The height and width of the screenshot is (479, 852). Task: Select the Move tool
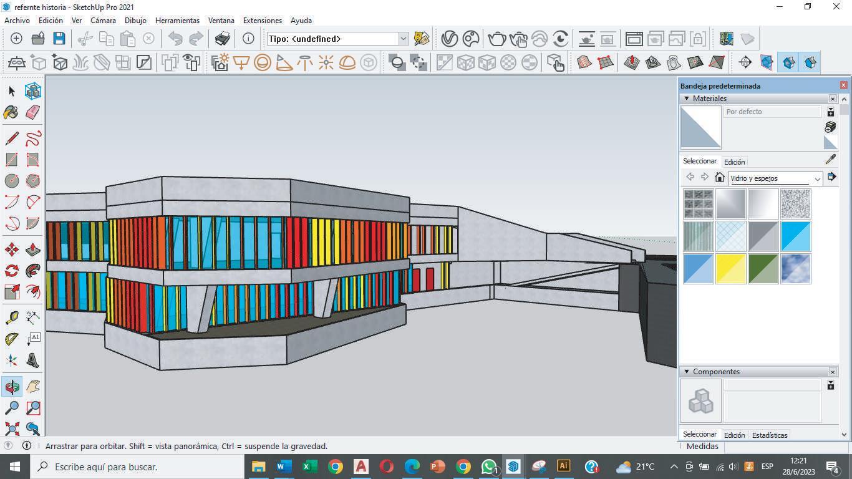point(11,250)
